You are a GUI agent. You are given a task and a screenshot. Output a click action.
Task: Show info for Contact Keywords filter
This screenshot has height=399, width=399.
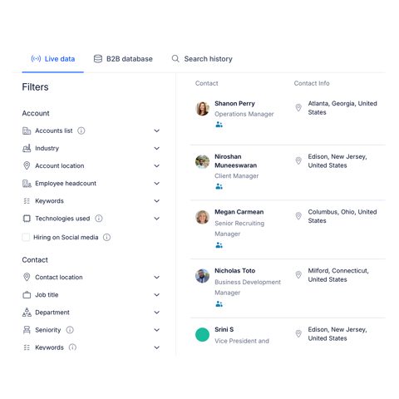click(72, 347)
